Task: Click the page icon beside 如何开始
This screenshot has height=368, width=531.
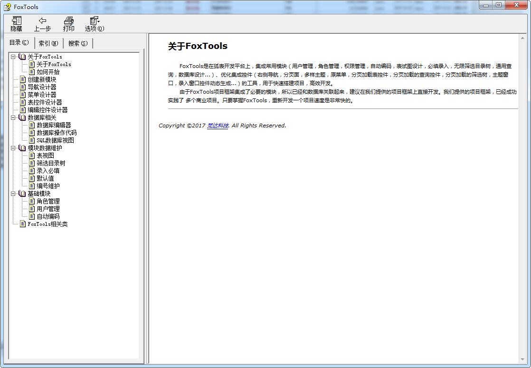Action: pyautogui.click(x=32, y=72)
